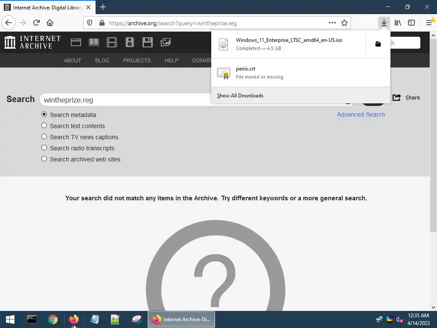This screenshot has height=328, width=437.
Task: Open the Advanced Search link
Action: point(361,114)
